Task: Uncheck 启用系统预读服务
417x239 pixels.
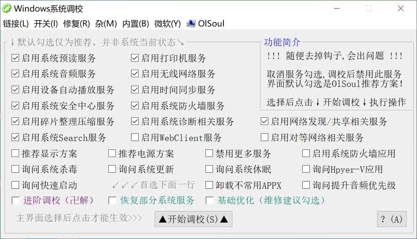Action: 15,58
